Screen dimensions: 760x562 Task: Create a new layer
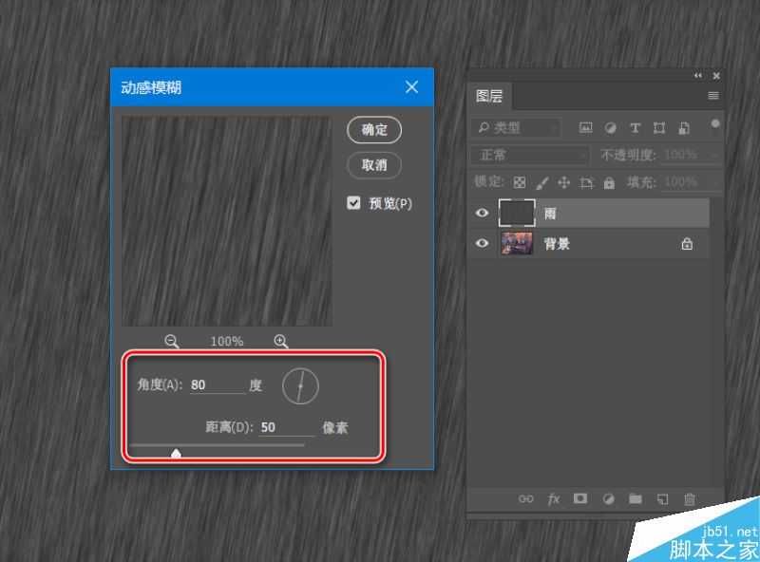662,498
